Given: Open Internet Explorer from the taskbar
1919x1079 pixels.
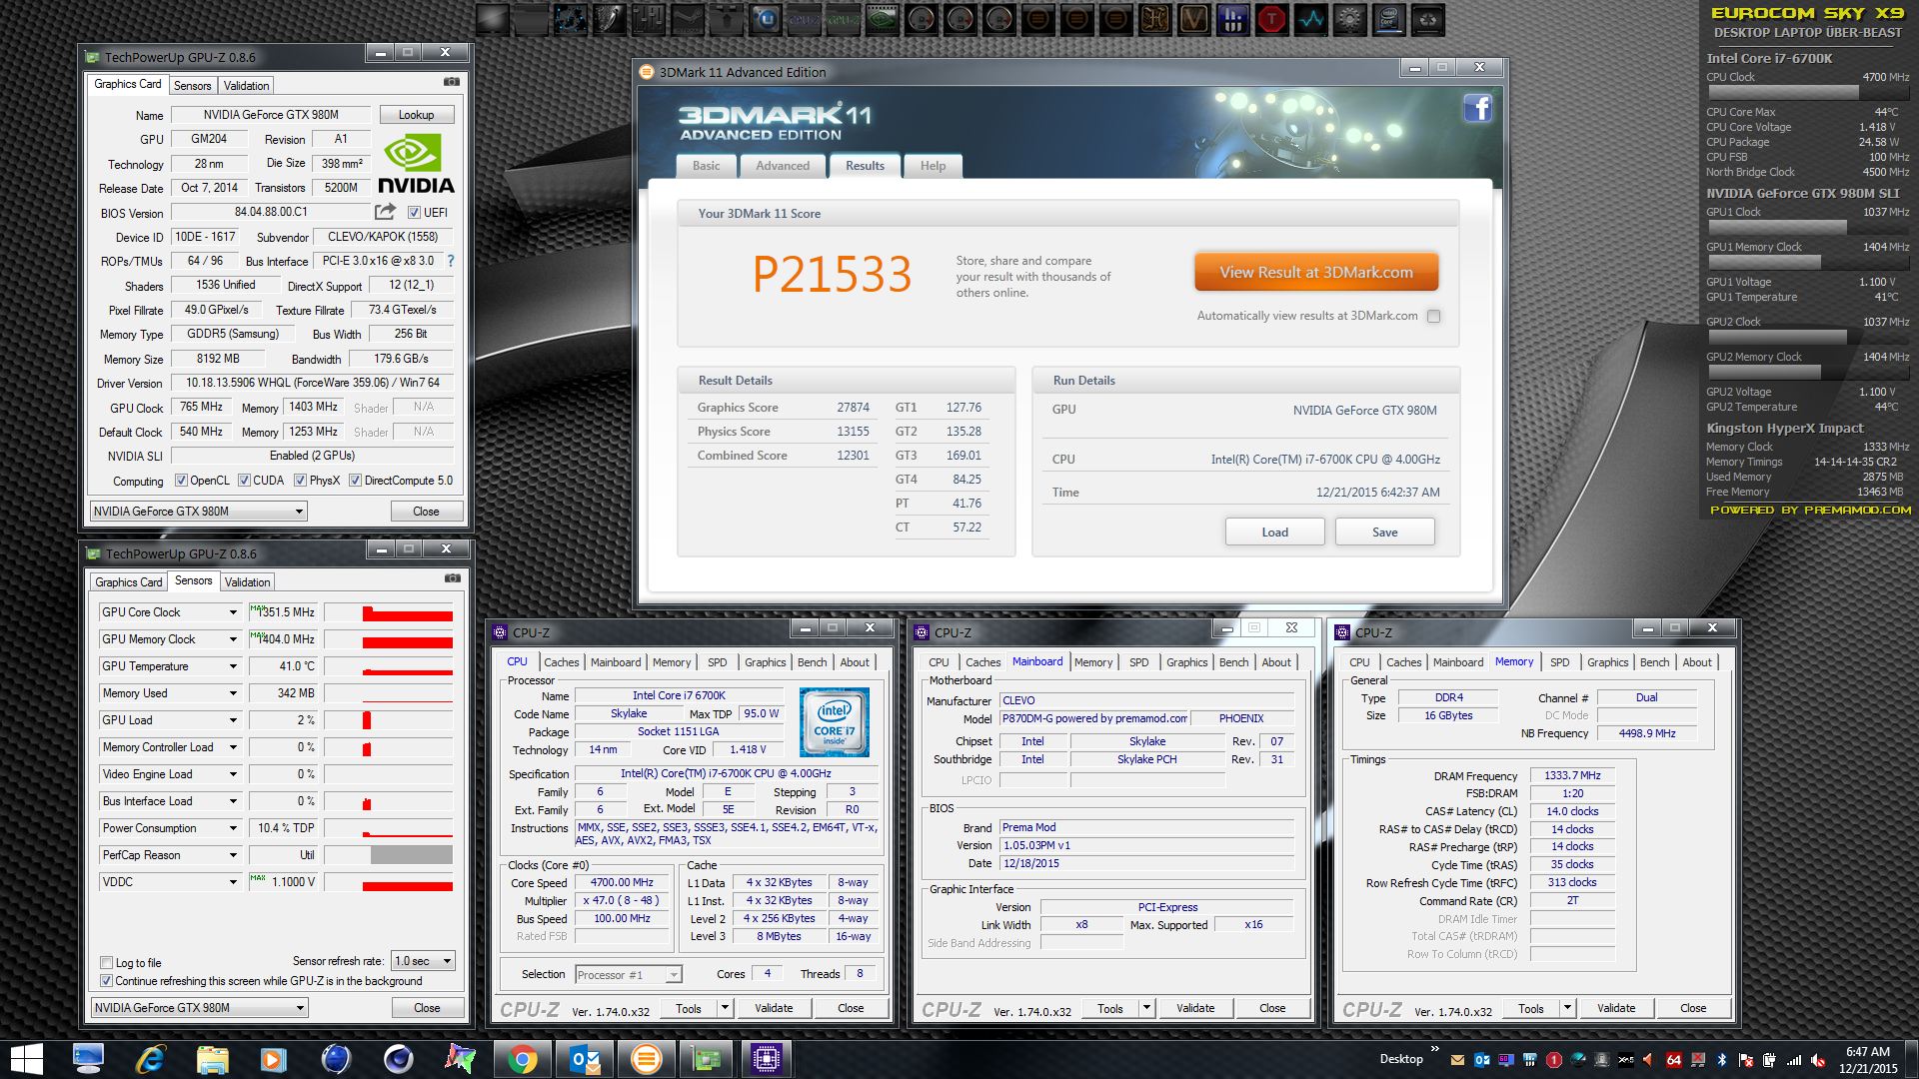Looking at the screenshot, I should (150, 1058).
